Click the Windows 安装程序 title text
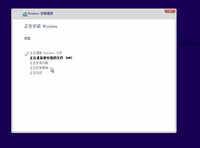Image resolution: width=200 pixels, height=148 pixels. (x=41, y=14)
